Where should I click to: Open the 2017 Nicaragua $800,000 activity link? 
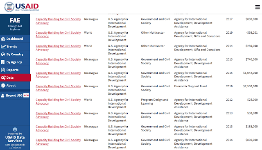point(58,21)
